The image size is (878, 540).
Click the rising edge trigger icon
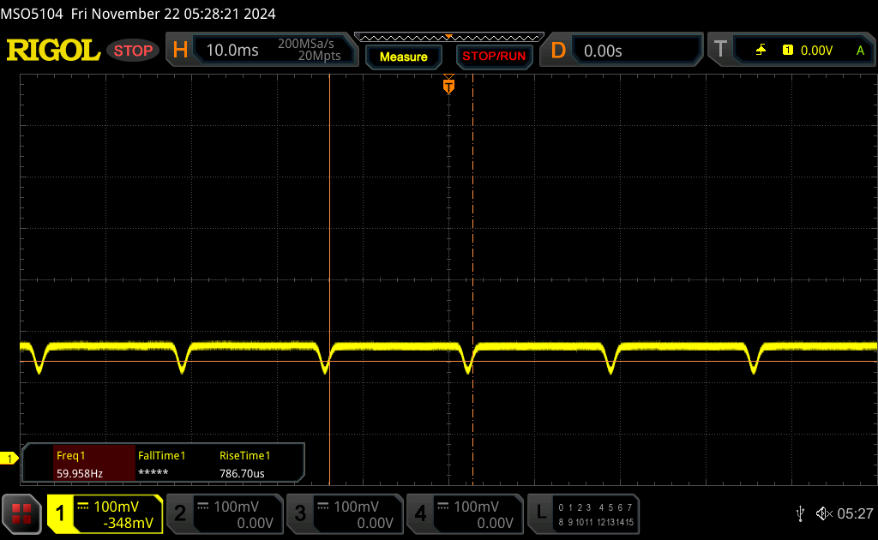[761, 51]
